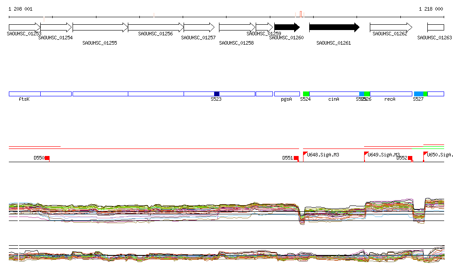The height and width of the screenshot is (270, 453).
Task: Select the SAOUHSC_01255 gene arrow
Action: tap(100, 27)
